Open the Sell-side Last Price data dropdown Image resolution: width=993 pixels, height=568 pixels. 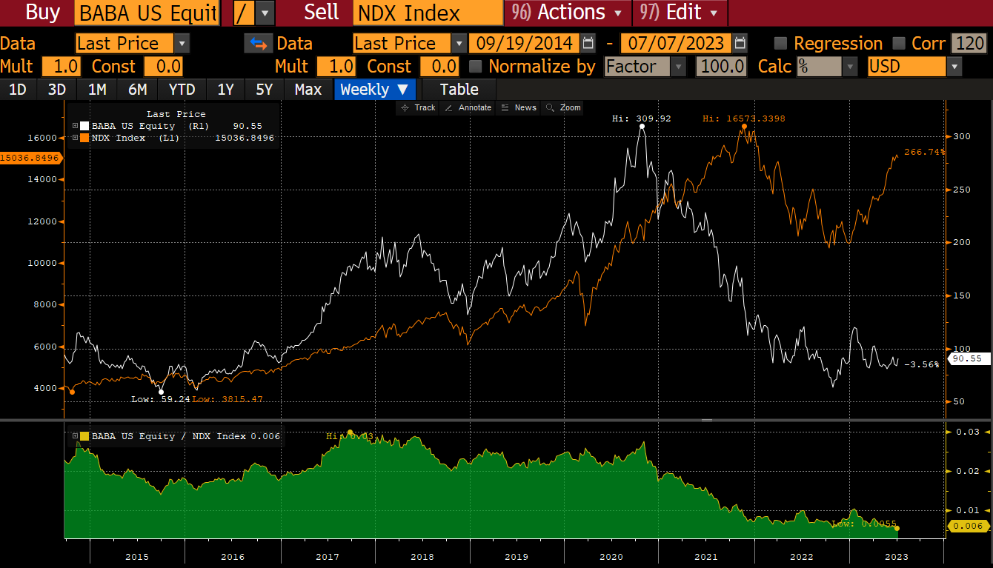point(459,44)
